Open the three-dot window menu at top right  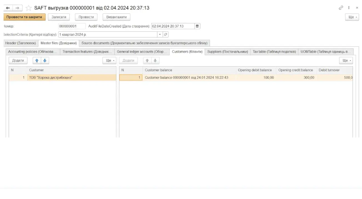(x=349, y=8)
